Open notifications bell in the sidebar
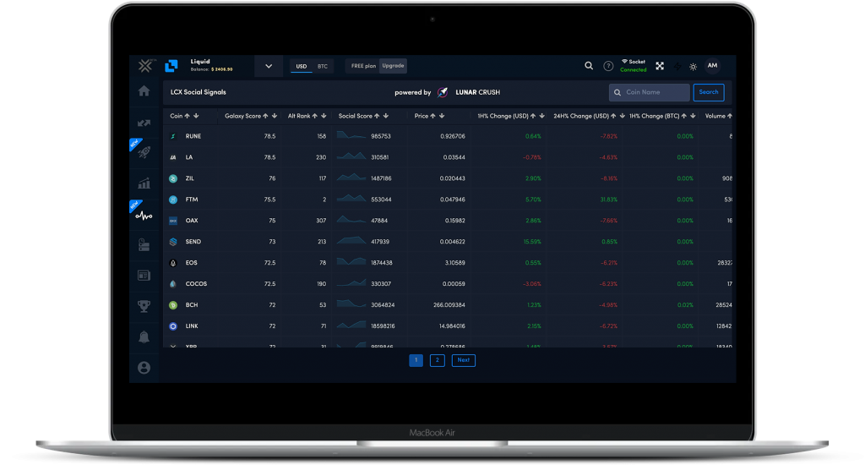The width and height of the screenshot is (865, 465). click(x=144, y=336)
